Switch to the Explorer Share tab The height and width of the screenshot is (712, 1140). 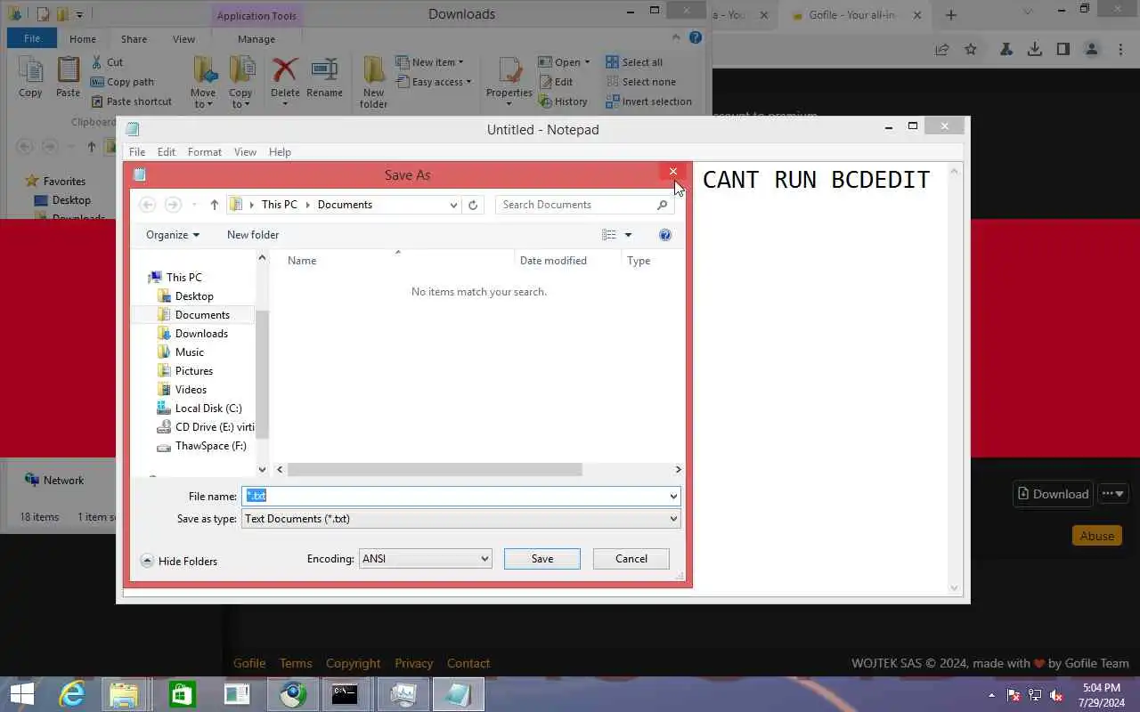click(x=134, y=39)
